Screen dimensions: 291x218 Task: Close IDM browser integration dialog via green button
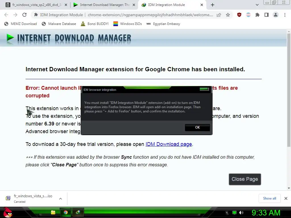coord(204,89)
